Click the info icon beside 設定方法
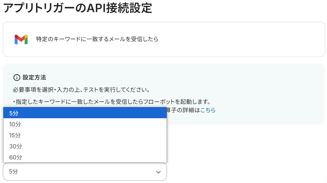 [x=17, y=78]
